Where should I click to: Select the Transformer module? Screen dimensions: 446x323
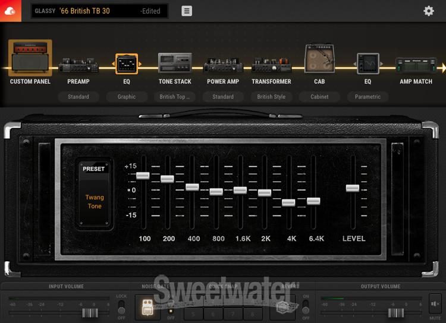[x=271, y=65]
